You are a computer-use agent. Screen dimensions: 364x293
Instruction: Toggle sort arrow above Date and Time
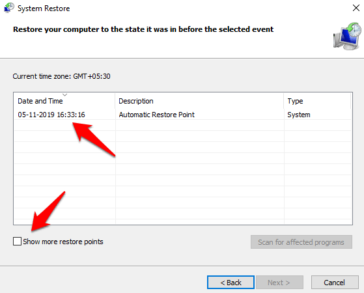coord(64,94)
